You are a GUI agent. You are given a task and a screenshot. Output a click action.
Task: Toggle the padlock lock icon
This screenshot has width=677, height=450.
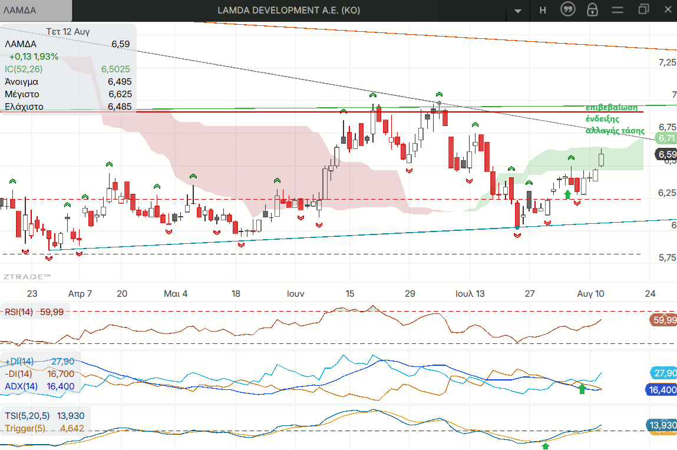[592, 9]
